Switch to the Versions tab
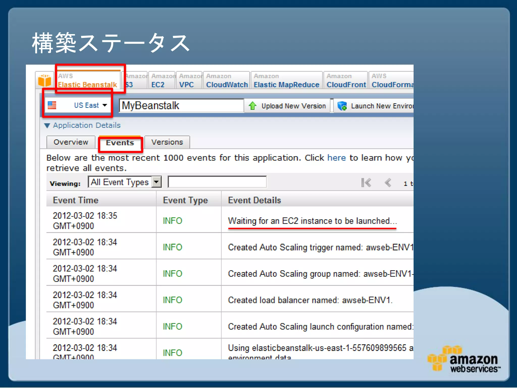The height and width of the screenshot is (388, 517). 167,142
